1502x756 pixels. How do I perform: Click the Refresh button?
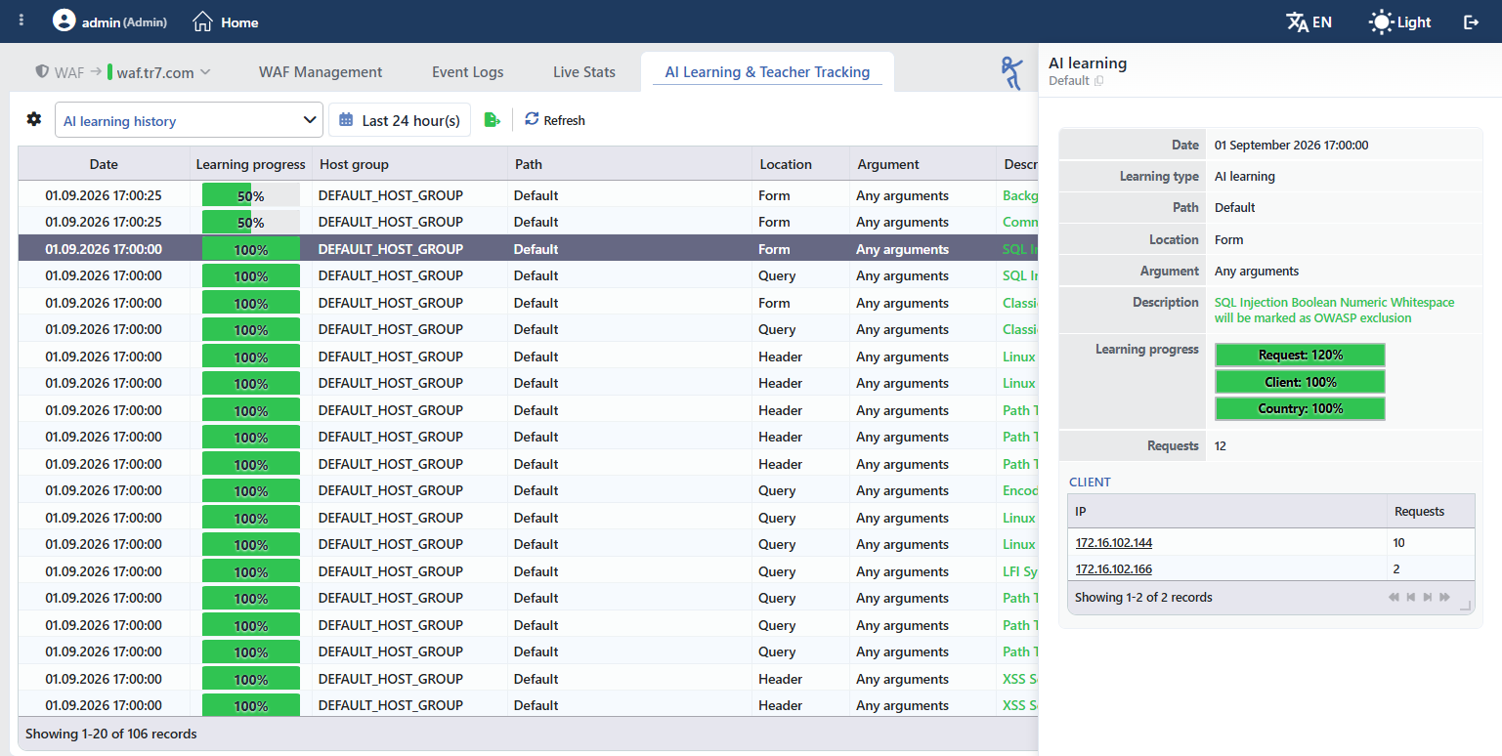[x=555, y=120]
